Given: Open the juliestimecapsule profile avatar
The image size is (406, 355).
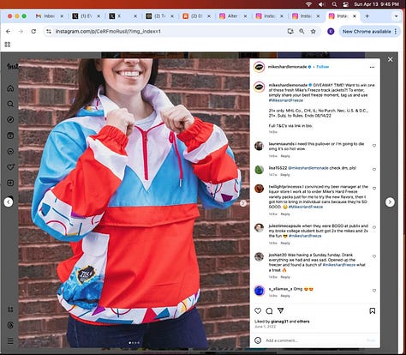Looking at the screenshot, I should [x=259, y=228].
